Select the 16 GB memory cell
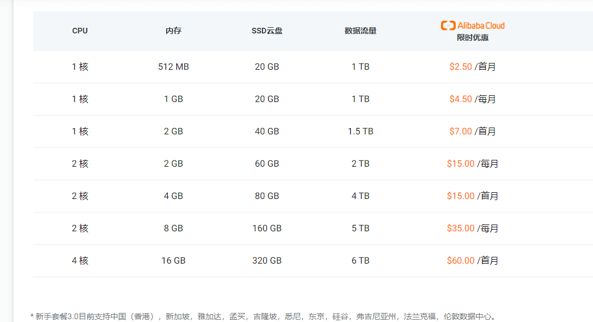593x322 pixels. (x=173, y=261)
